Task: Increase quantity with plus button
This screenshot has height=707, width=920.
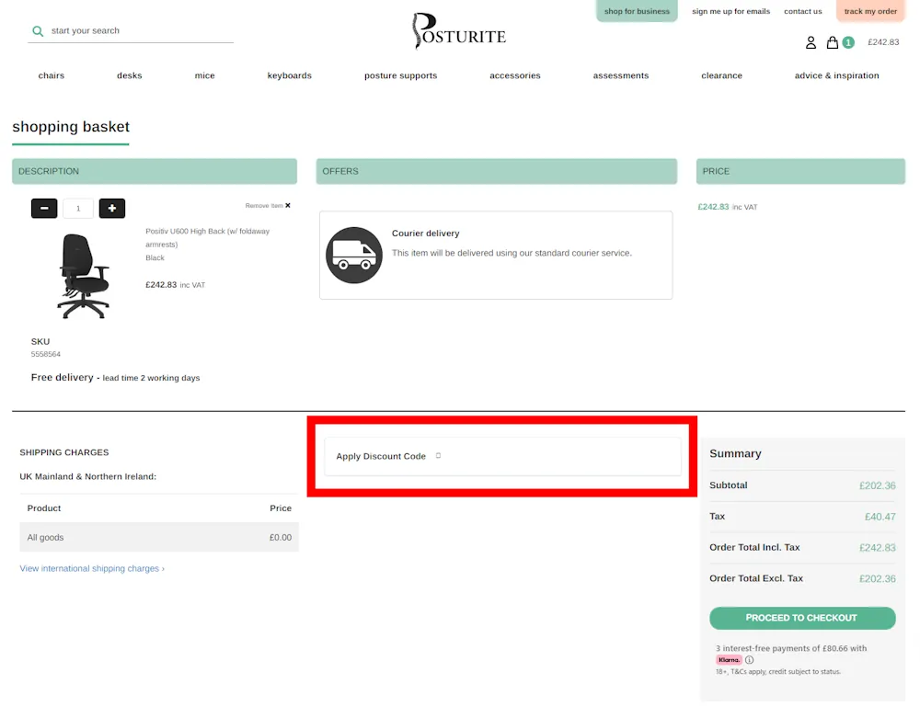Action: [112, 208]
